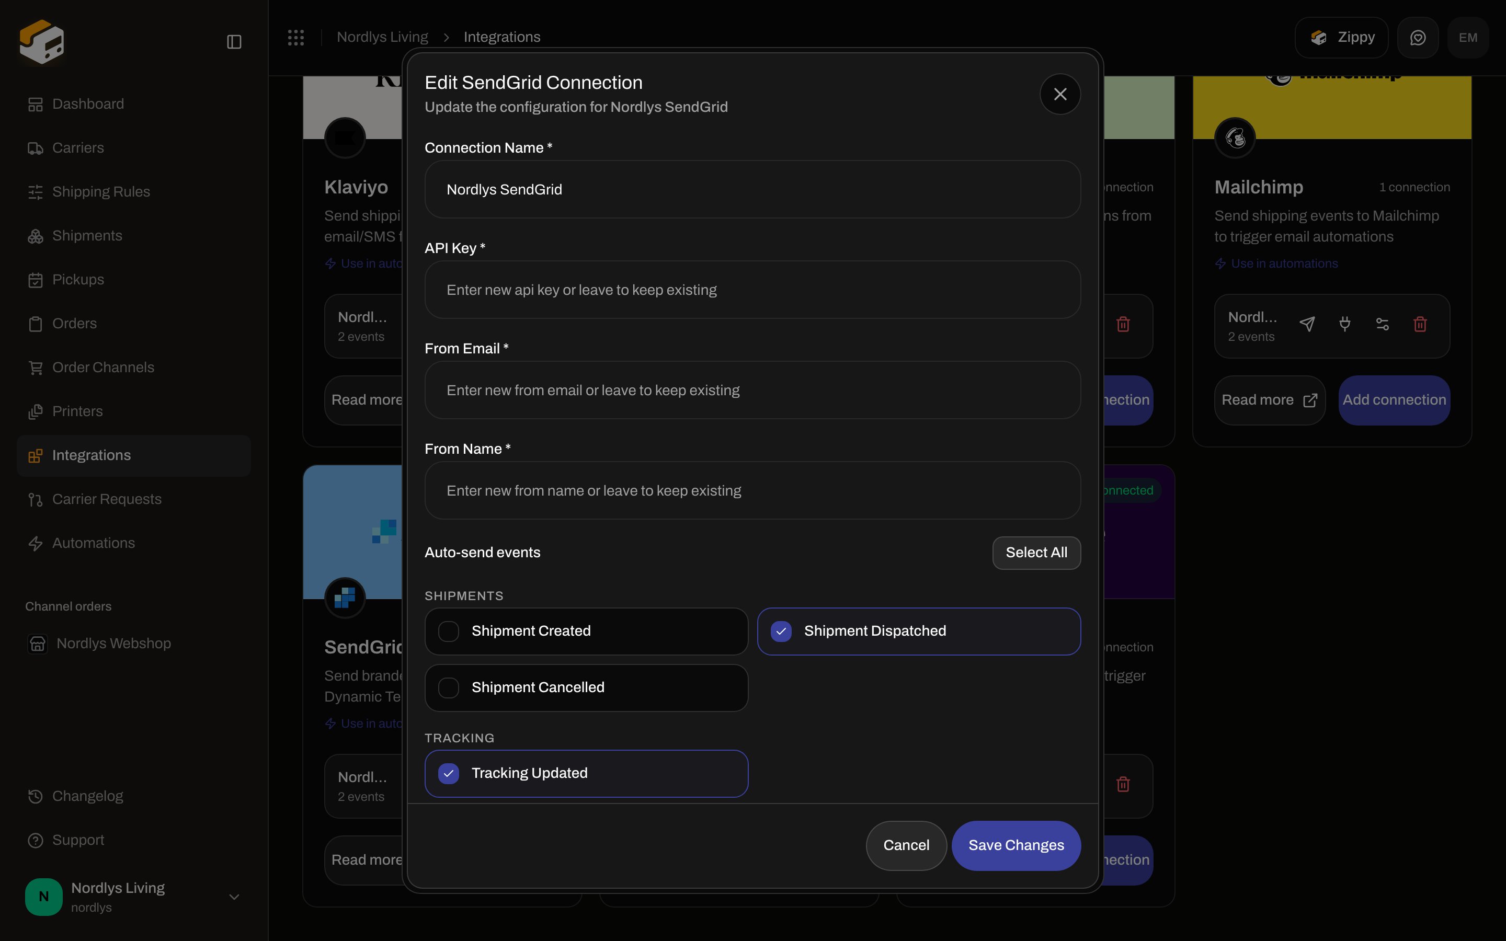Click Select All auto-send events
Viewport: 1506px width, 941px height.
coord(1036,553)
